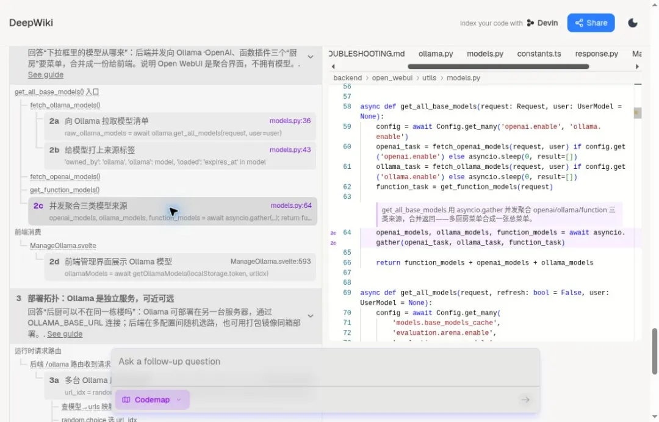Collapse section 3 deployment topology chevron

click(310, 316)
